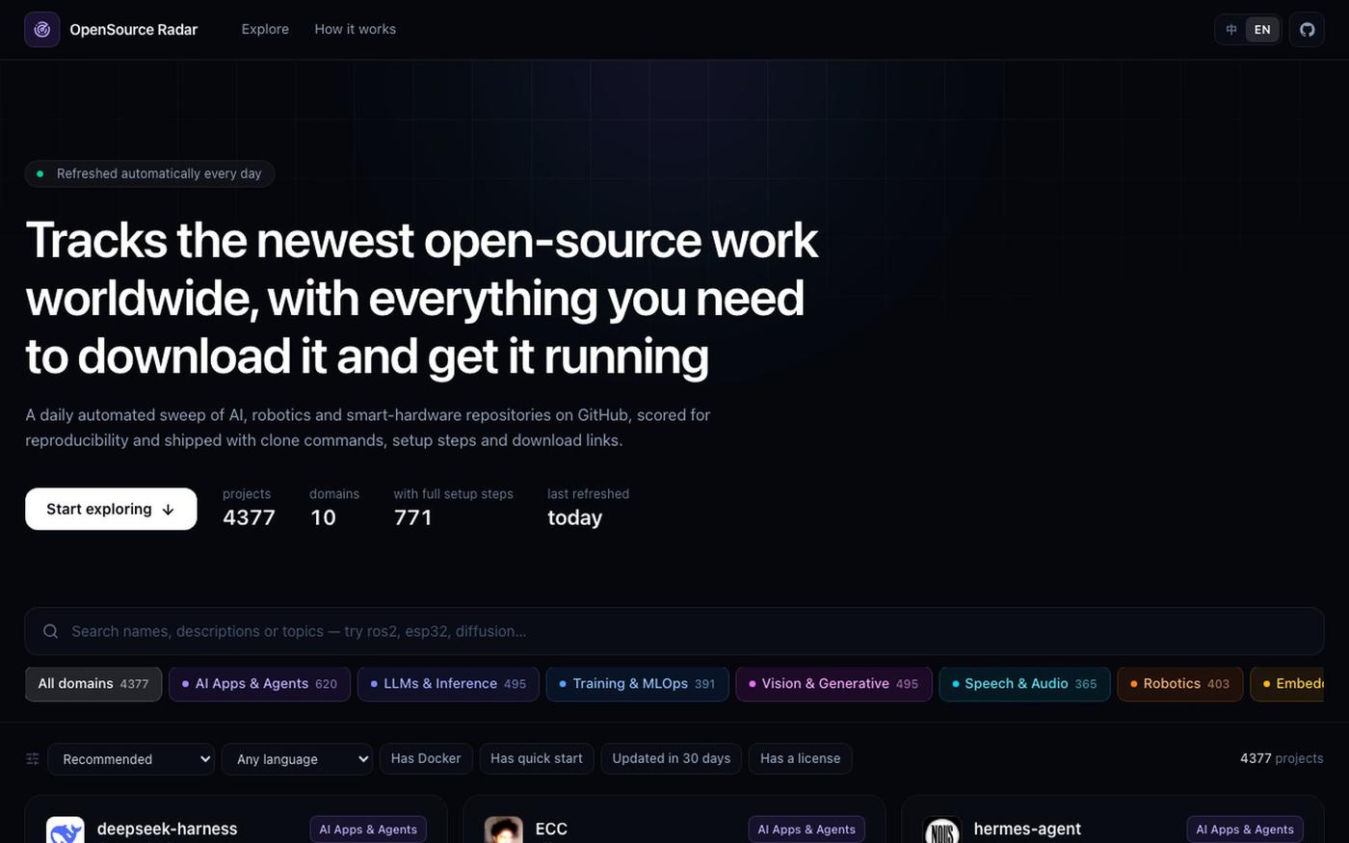Open the Explore nav link
The height and width of the screenshot is (843, 1349).
pyautogui.click(x=265, y=30)
